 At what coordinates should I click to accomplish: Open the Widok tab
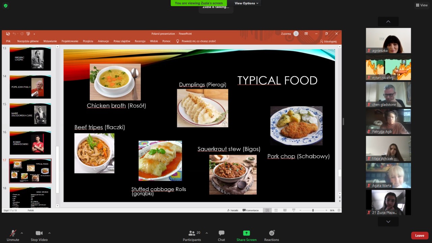click(154, 41)
